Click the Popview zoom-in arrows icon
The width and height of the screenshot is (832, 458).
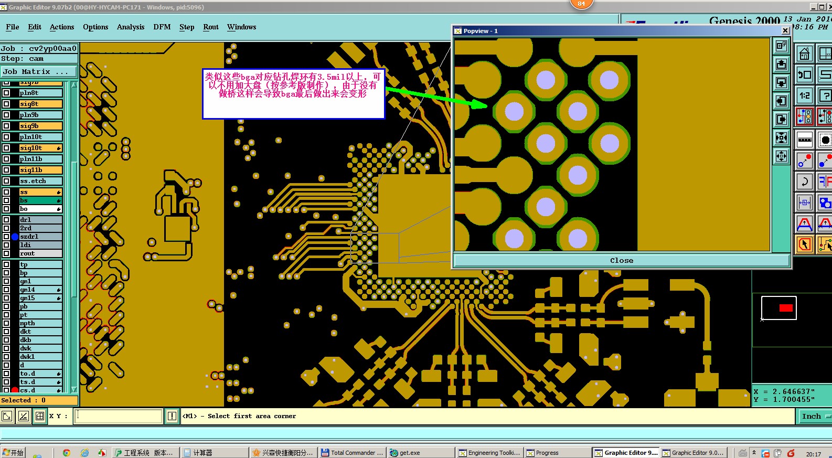[x=781, y=137]
